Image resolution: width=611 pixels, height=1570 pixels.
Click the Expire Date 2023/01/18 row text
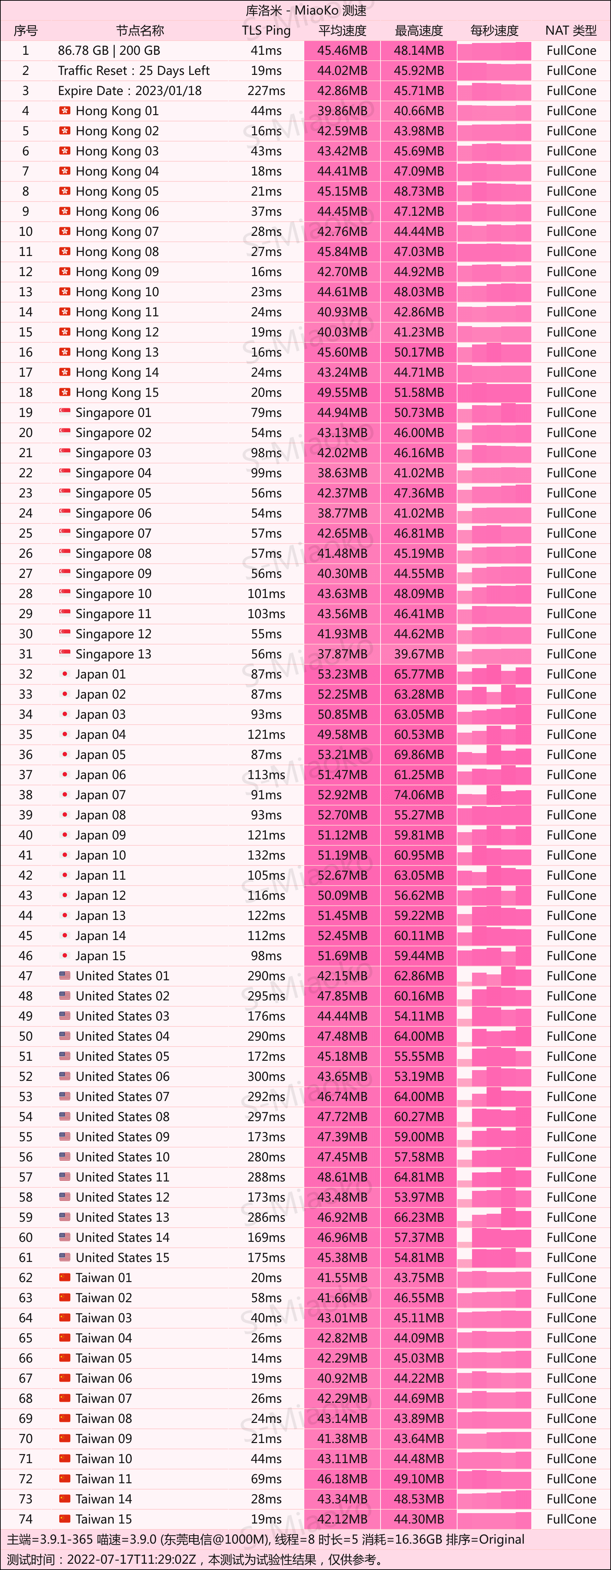[x=130, y=91]
